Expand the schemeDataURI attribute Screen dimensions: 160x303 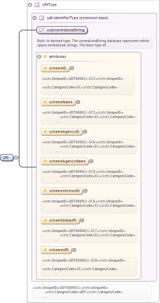pyautogui.click(x=82, y=220)
